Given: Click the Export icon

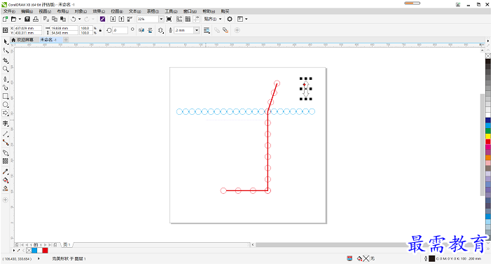Looking at the screenshot, I should [121, 19].
